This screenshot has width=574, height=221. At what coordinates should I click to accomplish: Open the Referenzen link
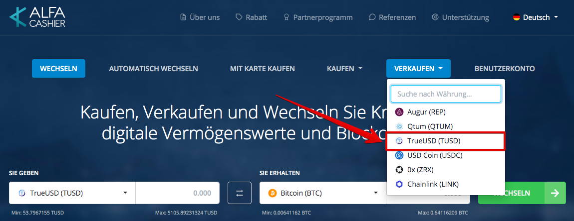[392, 17]
